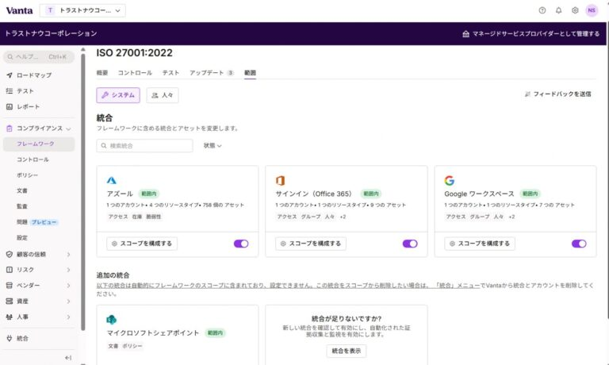Screen dimensions: 609x365
Task: Select the システム view button
Action: 118,95
